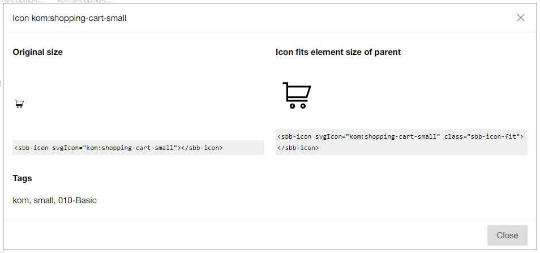The width and height of the screenshot is (540, 253).
Task: Click the "Original size" heading
Action: click(37, 52)
